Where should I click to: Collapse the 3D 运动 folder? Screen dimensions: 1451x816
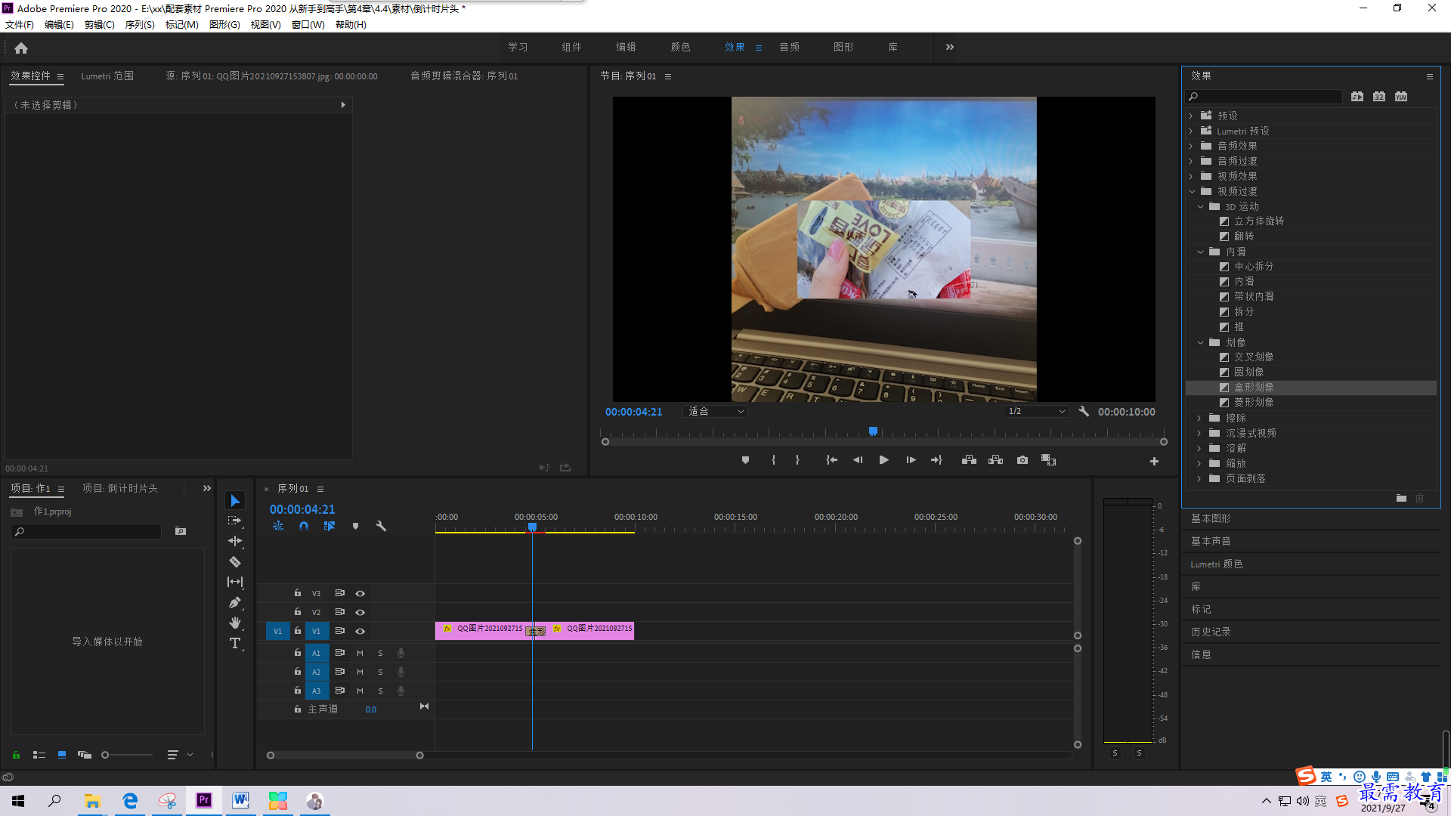[x=1200, y=206]
